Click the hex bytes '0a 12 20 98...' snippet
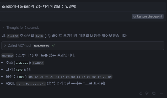This screenshot has height=98, width=167. 70,77
